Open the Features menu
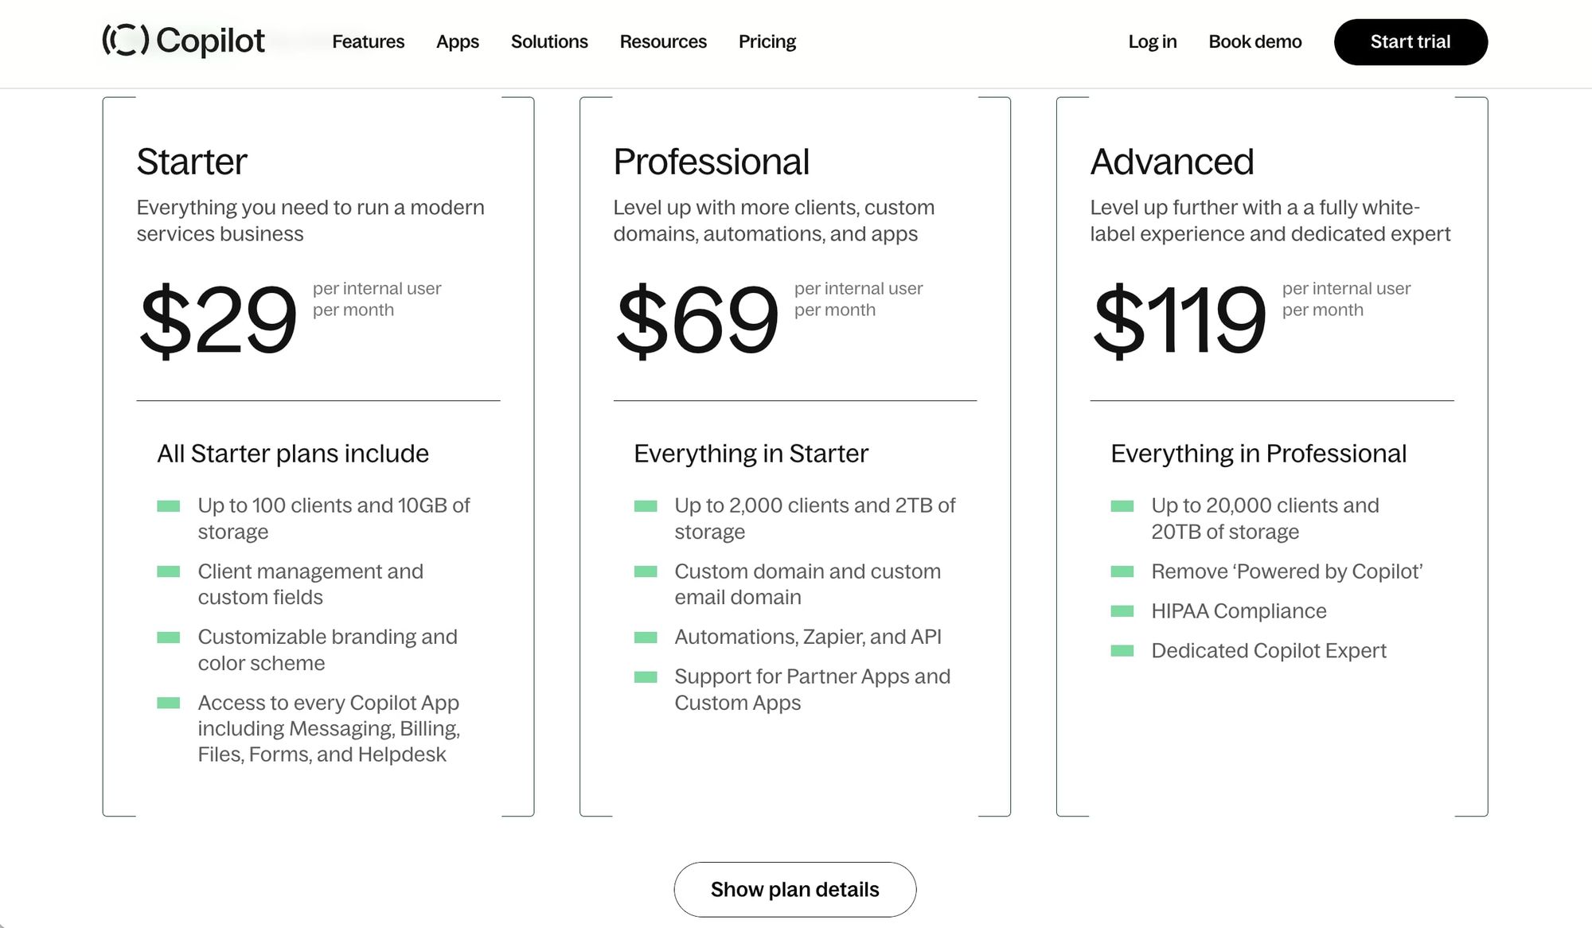Screen dimensions: 1592x928 click(368, 41)
